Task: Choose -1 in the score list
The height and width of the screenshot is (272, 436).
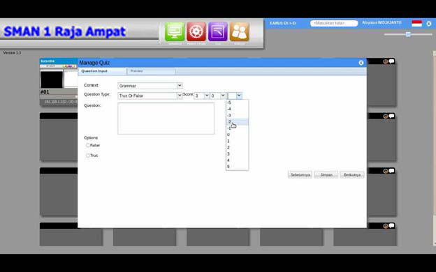Action: click(x=237, y=128)
